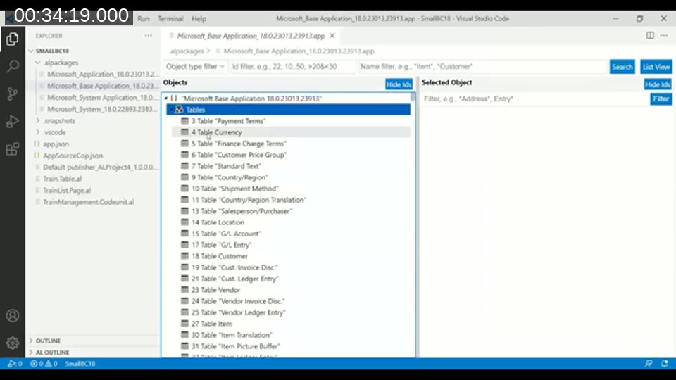The height and width of the screenshot is (380, 676).
Task: Open TrainList.Page.al file
Action: [x=67, y=191]
